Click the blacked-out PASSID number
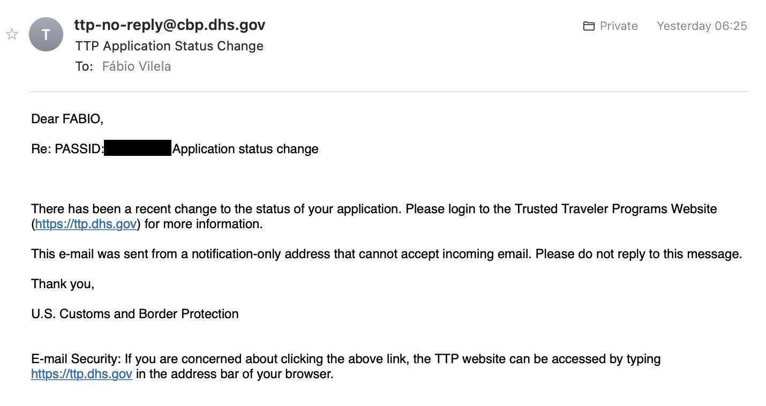The height and width of the screenshot is (406, 766). (138, 148)
